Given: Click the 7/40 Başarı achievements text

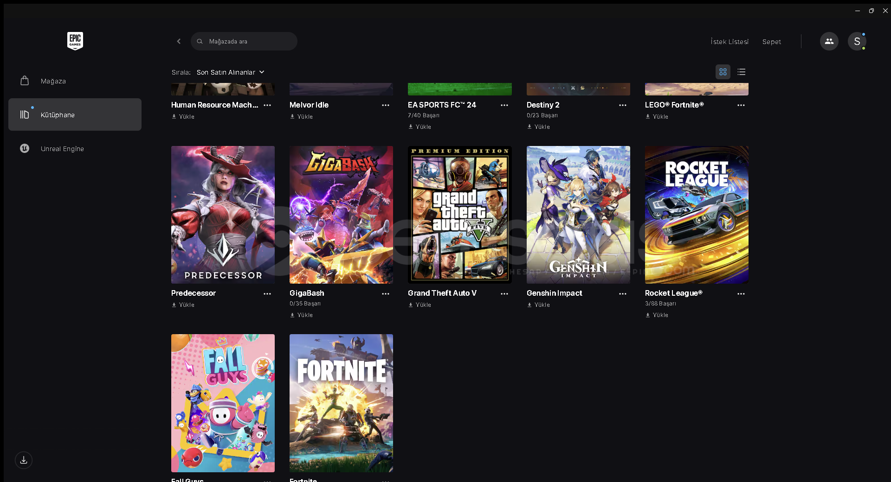Looking at the screenshot, I should 424,115.
